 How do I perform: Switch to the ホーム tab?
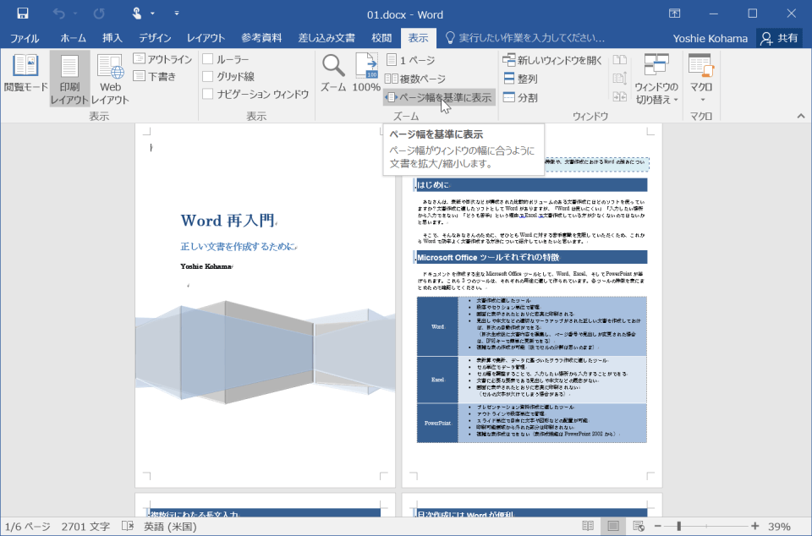coord(73,38)
